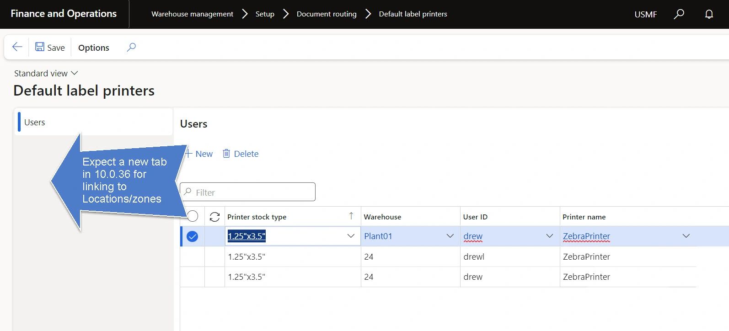Expand the Plant01 warehouse dropdown
The width and height of the screenshot is (729, 331).
click(450, 236)
